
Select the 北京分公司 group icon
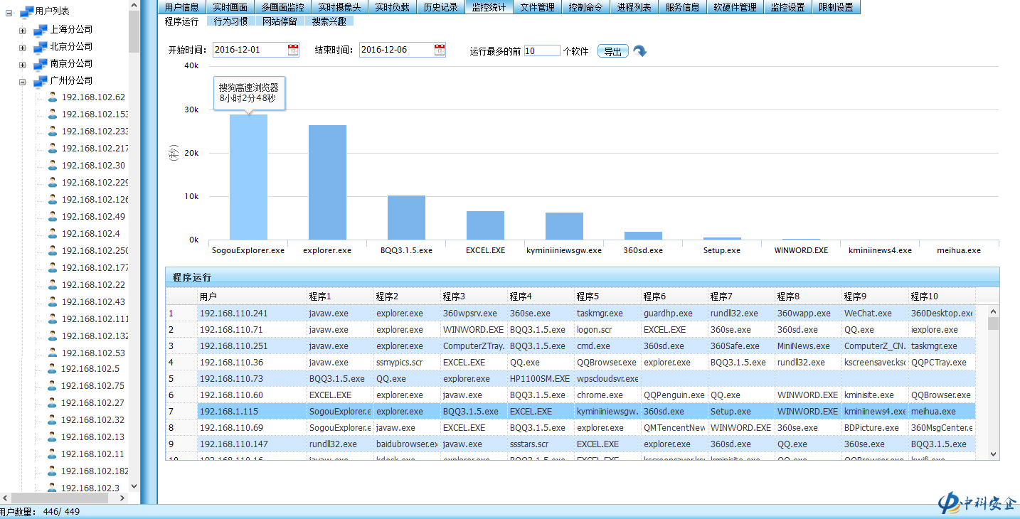pos(41,47)
